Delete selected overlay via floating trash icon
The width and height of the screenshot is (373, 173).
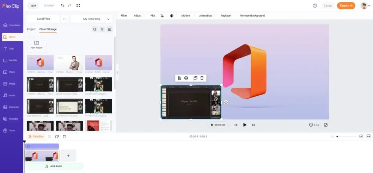tap(202, 78)
